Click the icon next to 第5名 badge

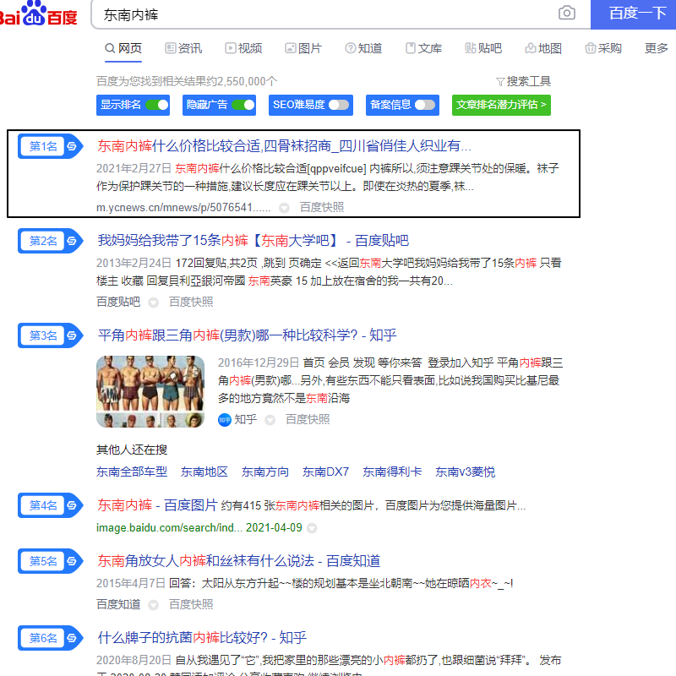[72, 561]
